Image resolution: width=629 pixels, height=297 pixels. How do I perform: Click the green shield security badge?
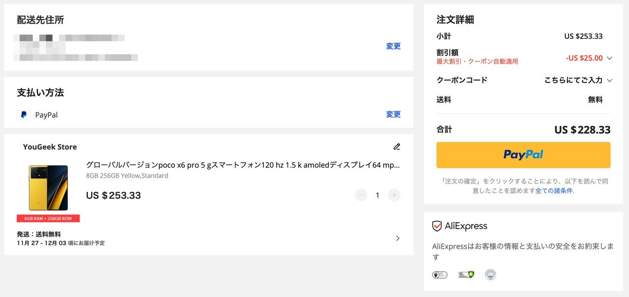point(466,274)
